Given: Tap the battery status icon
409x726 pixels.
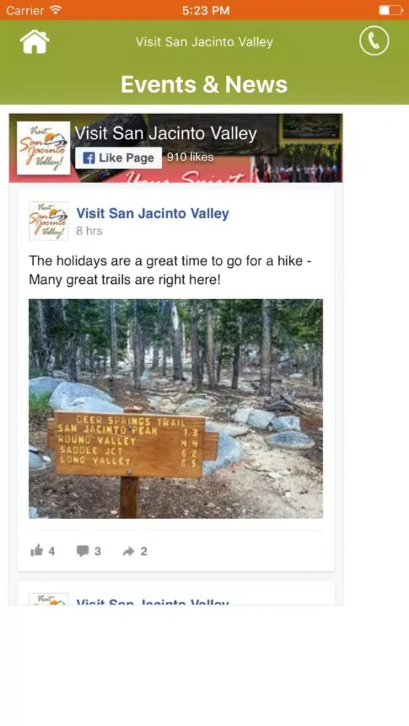Looking at the screenshot, I should tap(390, 10).
